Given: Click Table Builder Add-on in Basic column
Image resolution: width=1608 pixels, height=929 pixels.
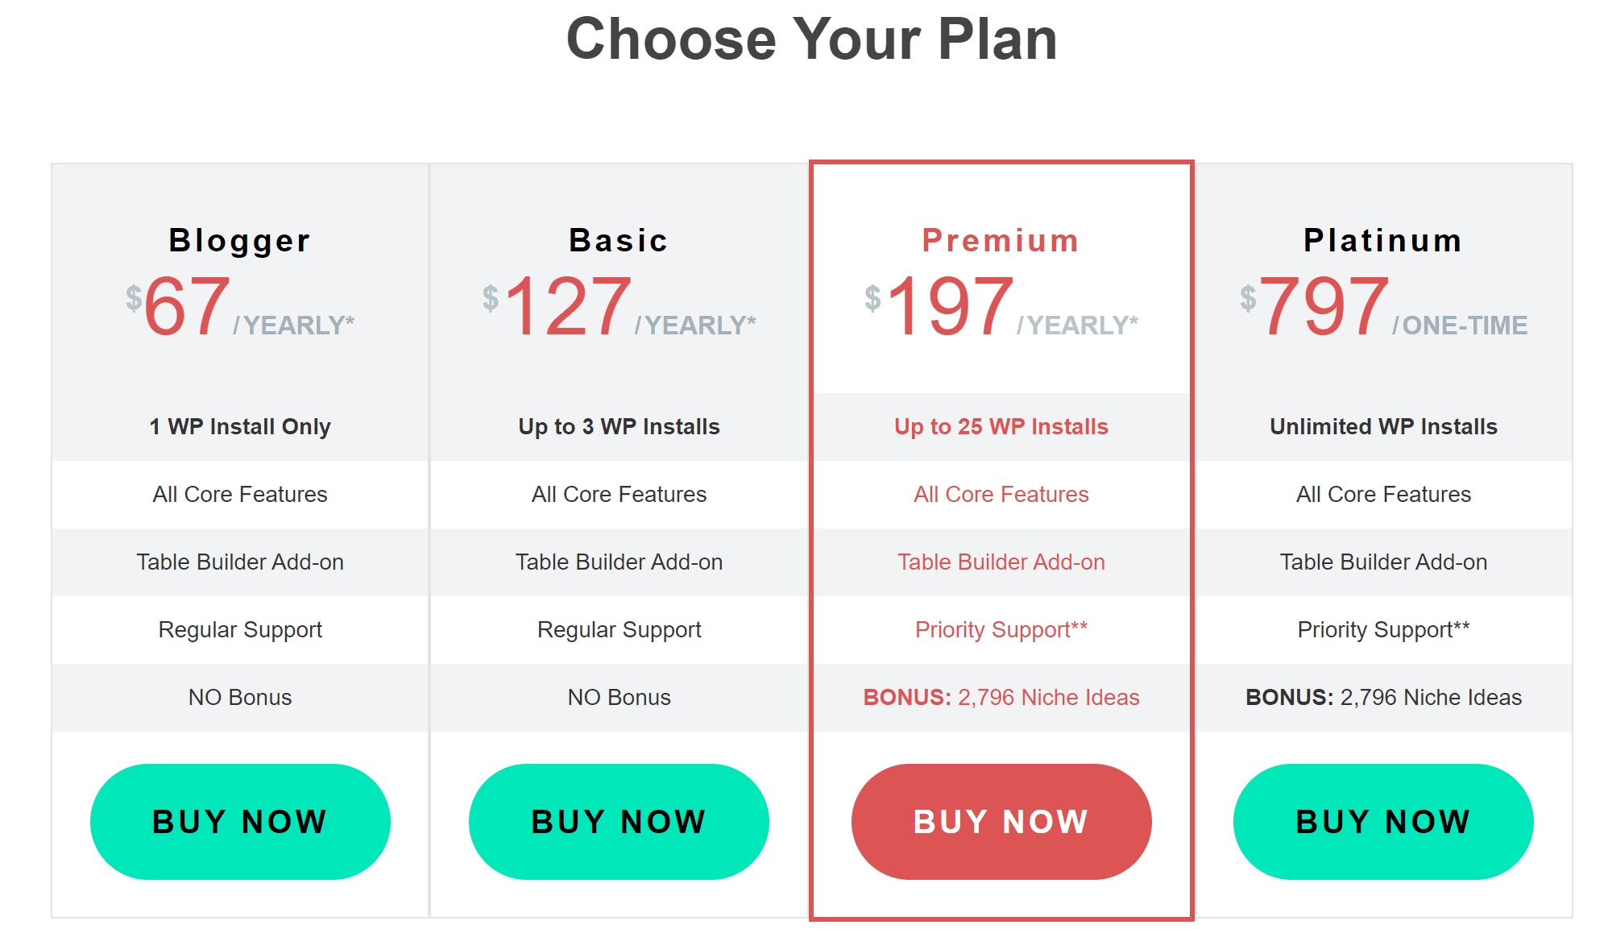Looking at the screenshot, I should coord(619,562).
